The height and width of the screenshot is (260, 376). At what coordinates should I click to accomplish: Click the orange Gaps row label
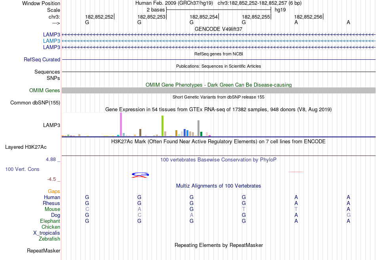54,192
